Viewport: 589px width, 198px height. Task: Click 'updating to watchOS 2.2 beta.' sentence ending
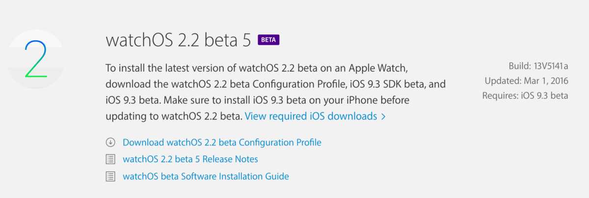click(174, 116)
